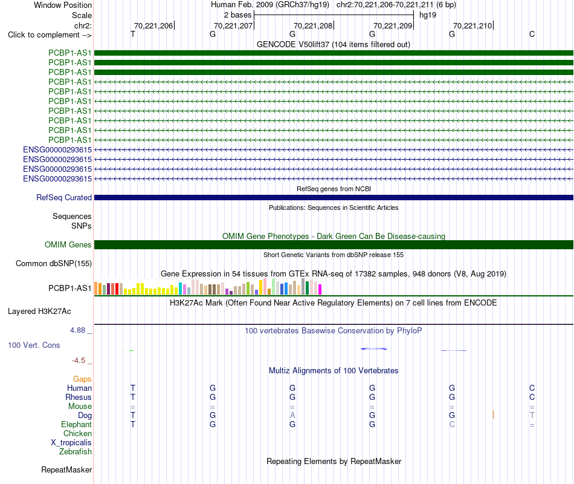
Task: Open the GENCODE V50lift37 track title
Action: (334, 44)
